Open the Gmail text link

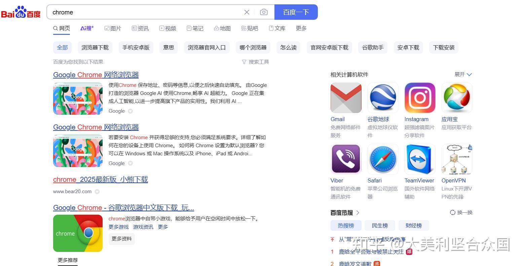click(x=338, y=119)
